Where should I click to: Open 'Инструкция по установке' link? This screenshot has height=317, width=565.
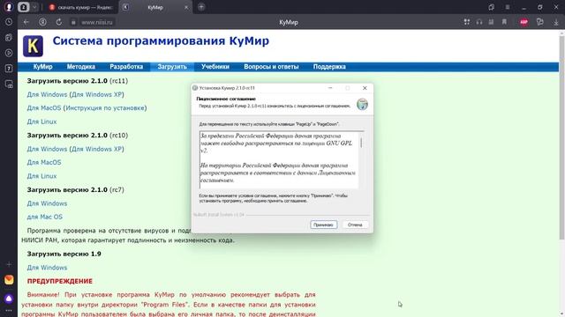click(105, 108)
